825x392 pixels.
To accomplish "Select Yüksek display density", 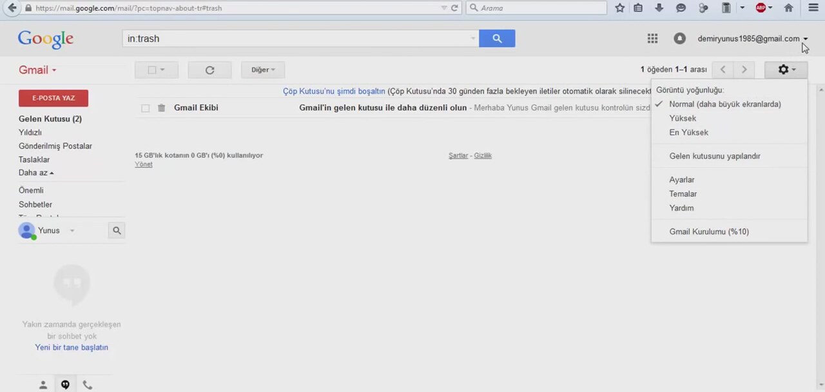I will (683, 118).
